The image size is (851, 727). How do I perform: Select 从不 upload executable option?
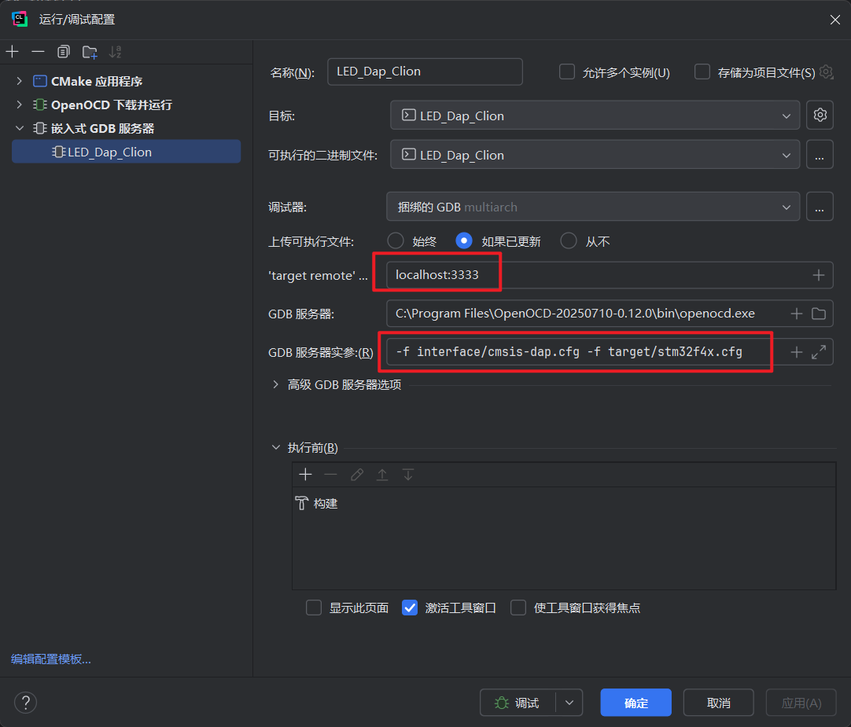[568, 240]
